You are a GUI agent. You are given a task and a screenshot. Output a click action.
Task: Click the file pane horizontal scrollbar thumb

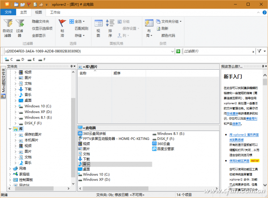pyautogui.click(x=116, y=189)
